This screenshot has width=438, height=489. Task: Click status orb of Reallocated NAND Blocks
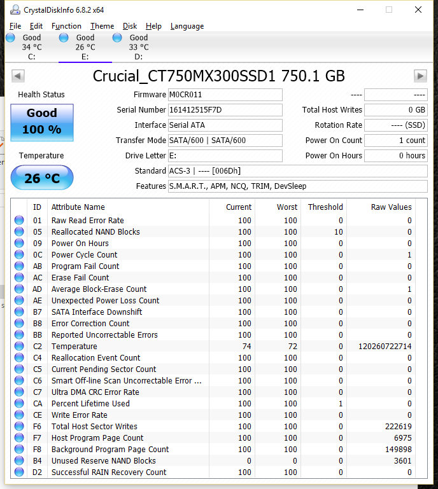[19, 231]
